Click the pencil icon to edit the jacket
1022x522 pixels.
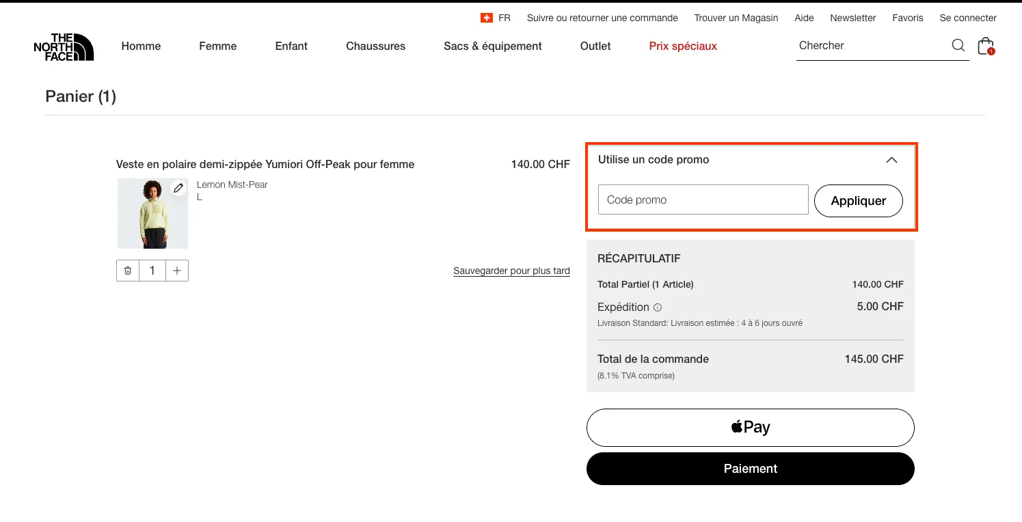178,188
